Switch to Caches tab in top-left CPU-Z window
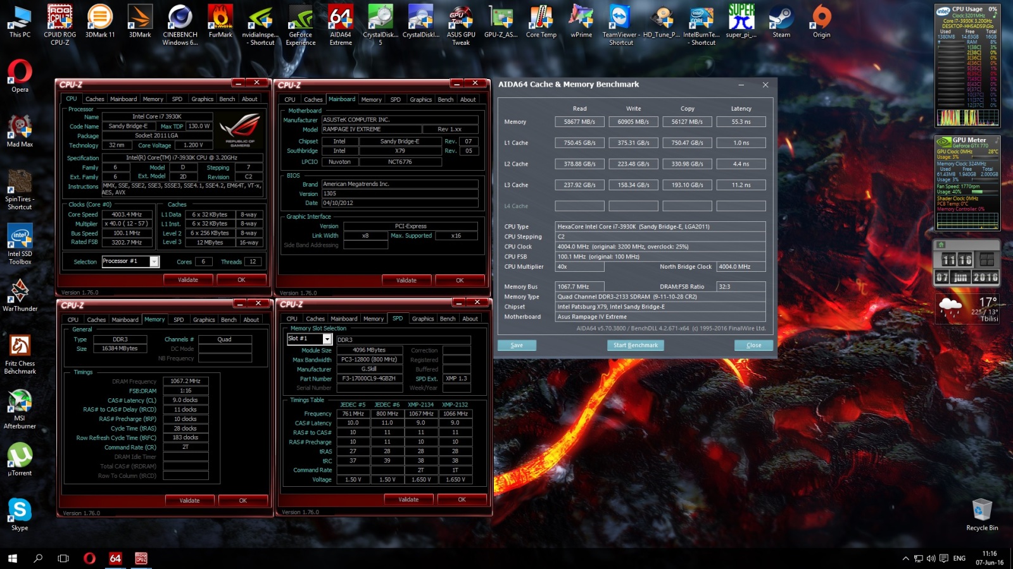This screenshot has width=1013, height=569. [x=94, y=99]
